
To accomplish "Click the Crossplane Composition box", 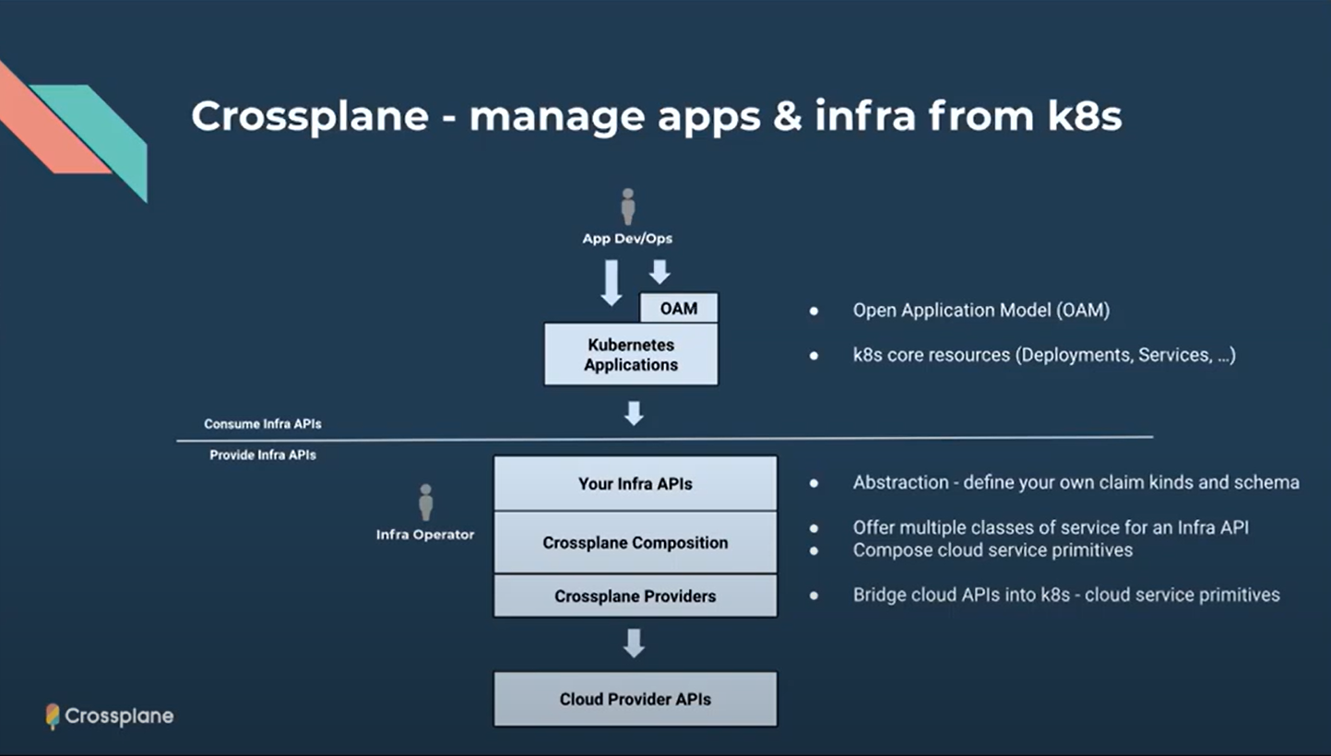I will point(636,543).
